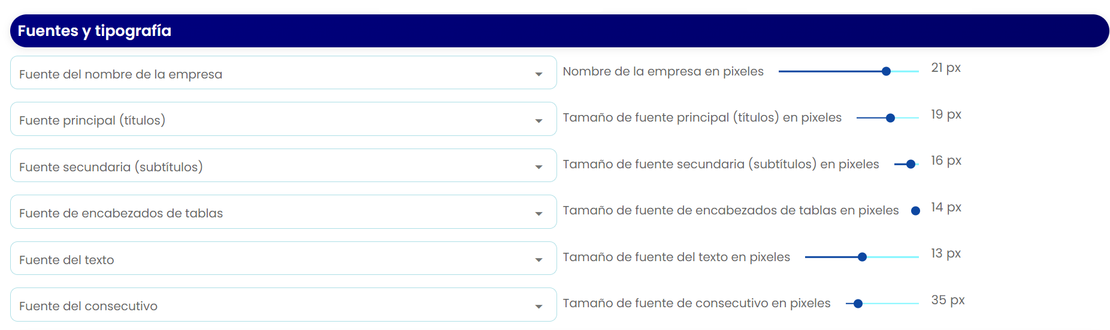Click arrow for Fuente de encabezados de tablas
This screenshot has height=330, width=1110.
point(539,213)
